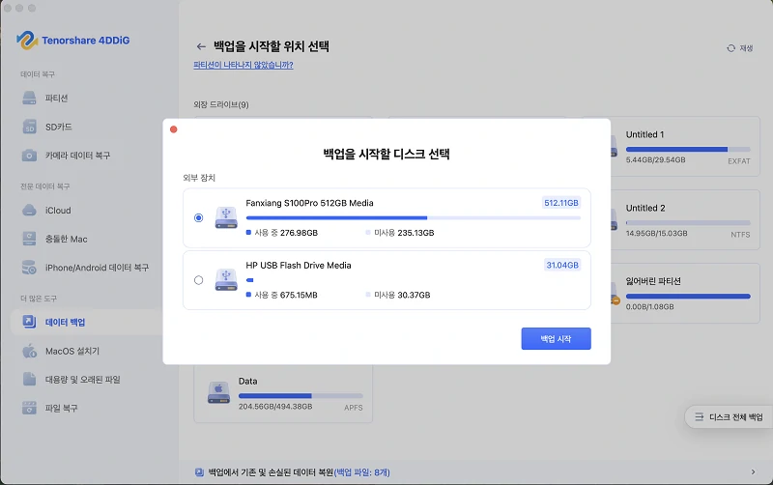The width and height of the screenshot is (773, 485).
Task: Select 충돌한 Mac recovery option
Action: tap(66, 239)
